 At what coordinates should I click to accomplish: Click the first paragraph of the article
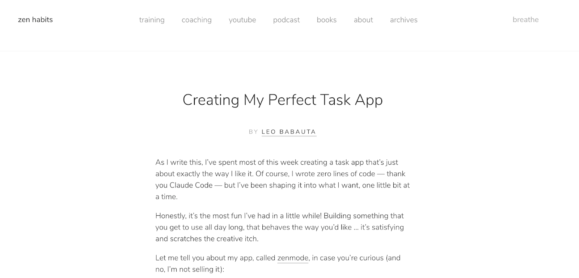click(x=282, y=179)
